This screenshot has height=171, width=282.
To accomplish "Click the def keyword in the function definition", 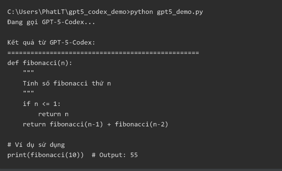I will (x=13, y=63).
